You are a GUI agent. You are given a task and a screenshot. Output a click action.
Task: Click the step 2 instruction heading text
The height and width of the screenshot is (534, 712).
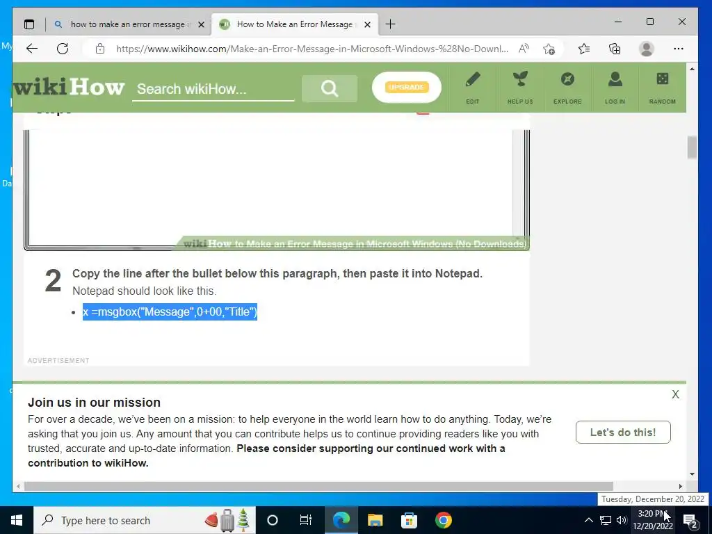[x=277, y=273]
